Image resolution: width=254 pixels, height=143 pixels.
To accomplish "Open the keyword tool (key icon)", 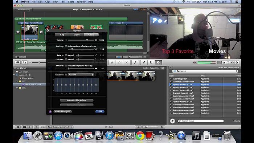I will [x=135, y=62].
